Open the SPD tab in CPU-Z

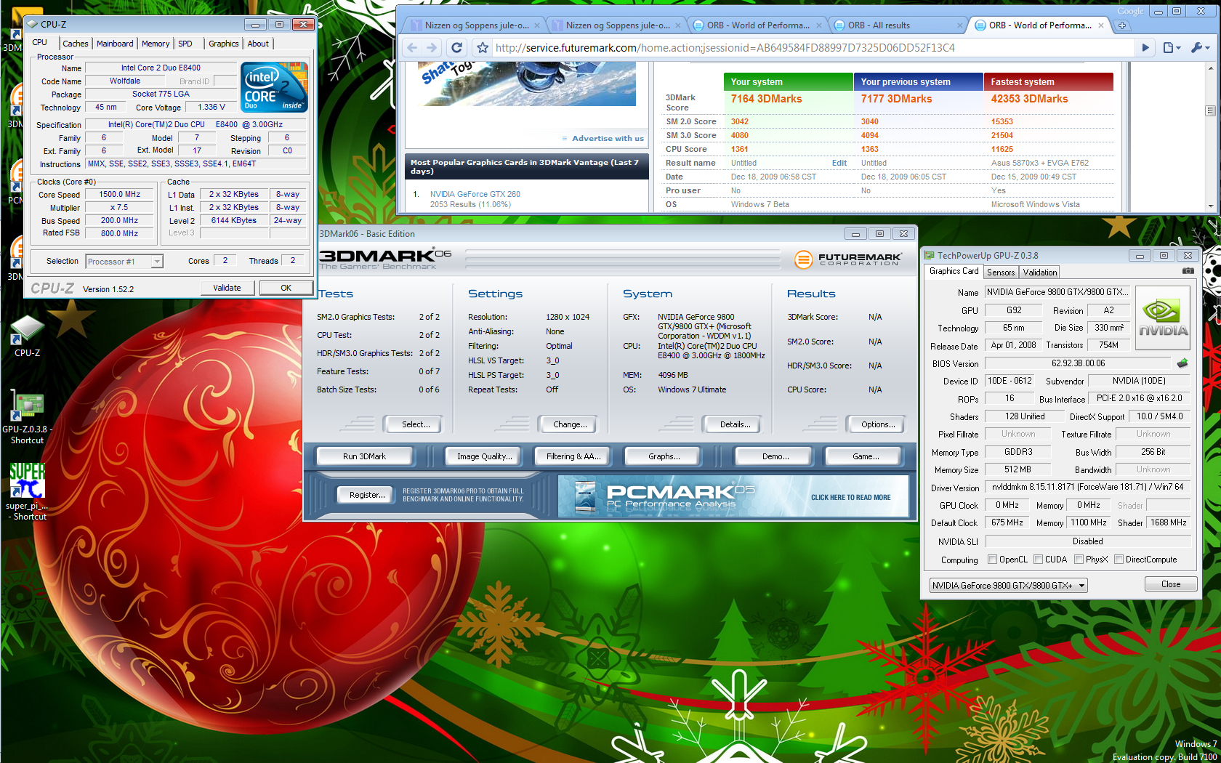[185, 44]
